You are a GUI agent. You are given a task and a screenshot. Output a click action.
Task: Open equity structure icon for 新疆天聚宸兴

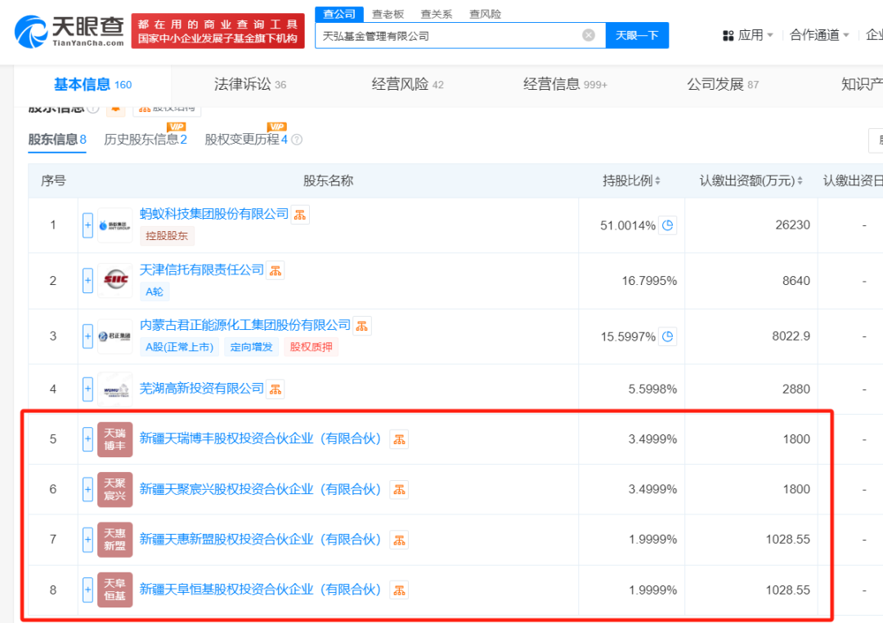click(399, 490)
